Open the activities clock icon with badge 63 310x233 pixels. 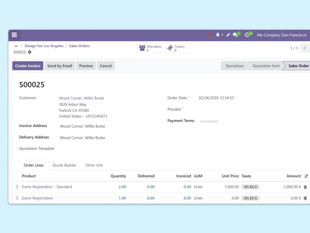[x=247, y=35]
